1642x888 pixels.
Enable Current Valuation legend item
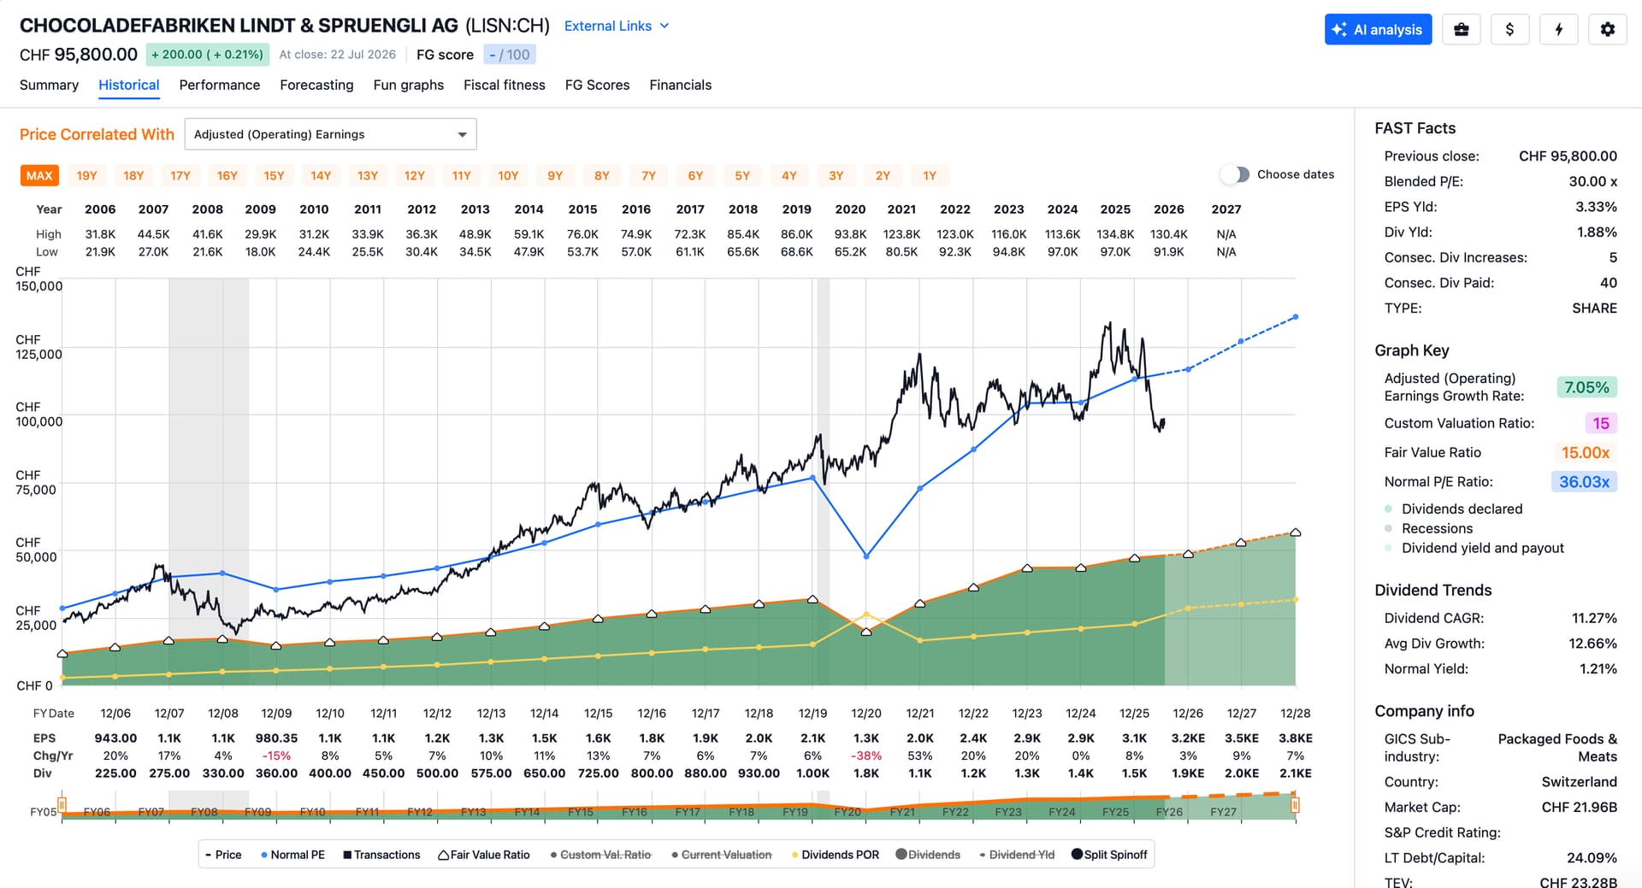pos(722,855)
